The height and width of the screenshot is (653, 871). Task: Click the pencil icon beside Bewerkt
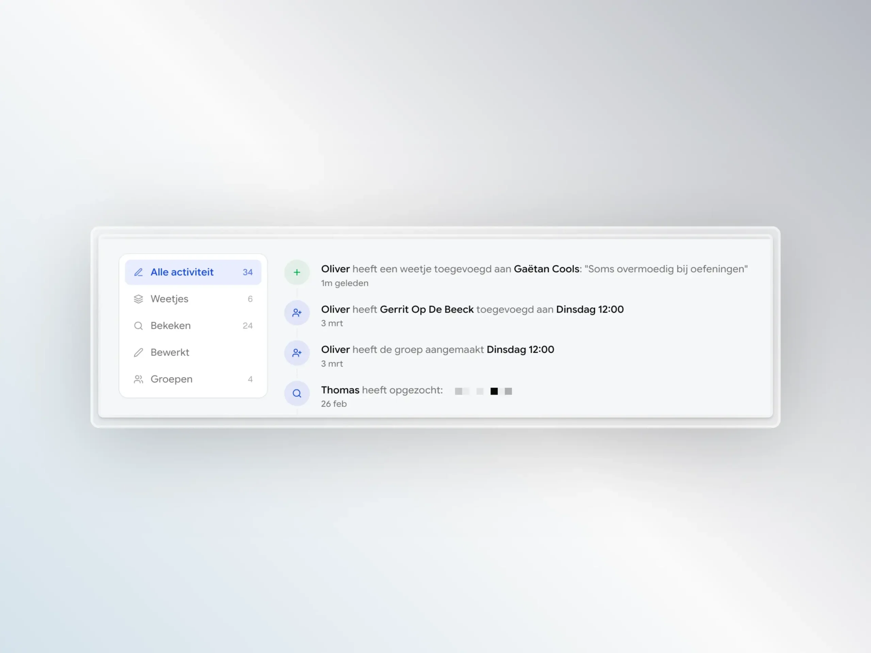pyautogui.click(x=138, y=352)
